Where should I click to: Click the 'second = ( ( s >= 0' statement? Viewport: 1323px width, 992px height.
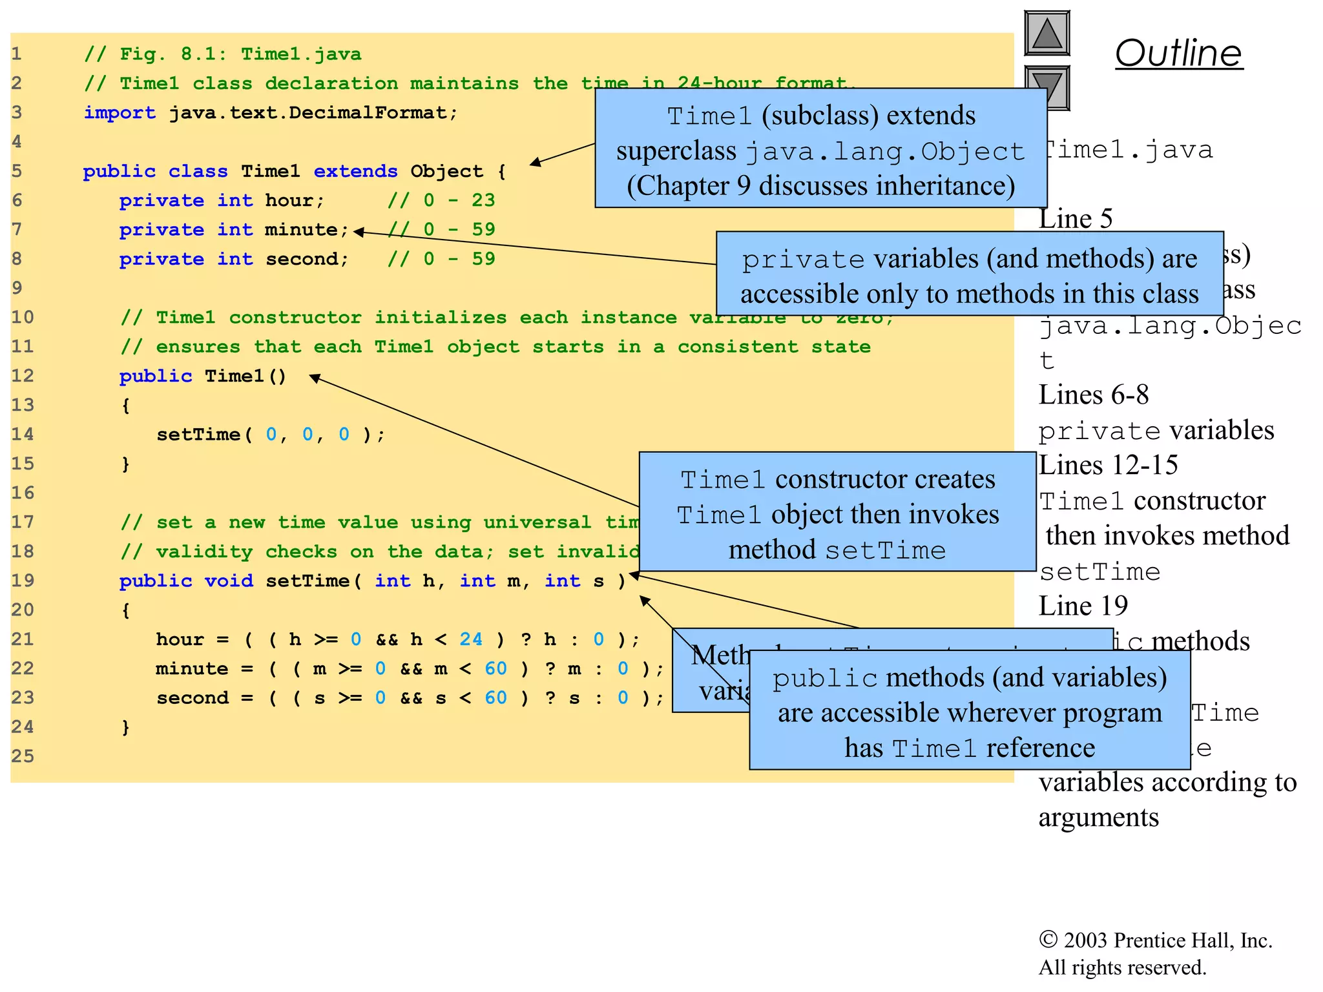[x=410, y=697]
